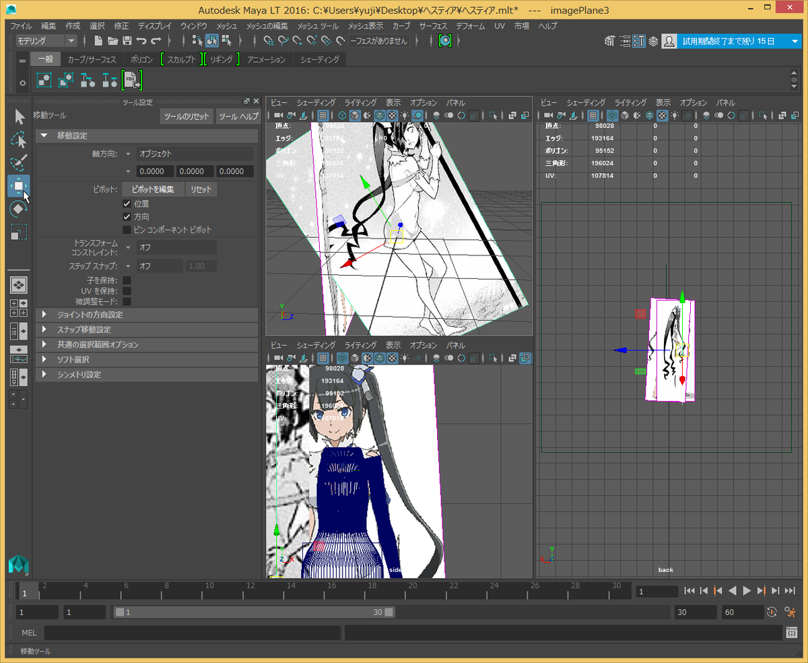This screenshot has height=663, width=808.
Task: Open the ファイル menu
Action: coord(21,26)
